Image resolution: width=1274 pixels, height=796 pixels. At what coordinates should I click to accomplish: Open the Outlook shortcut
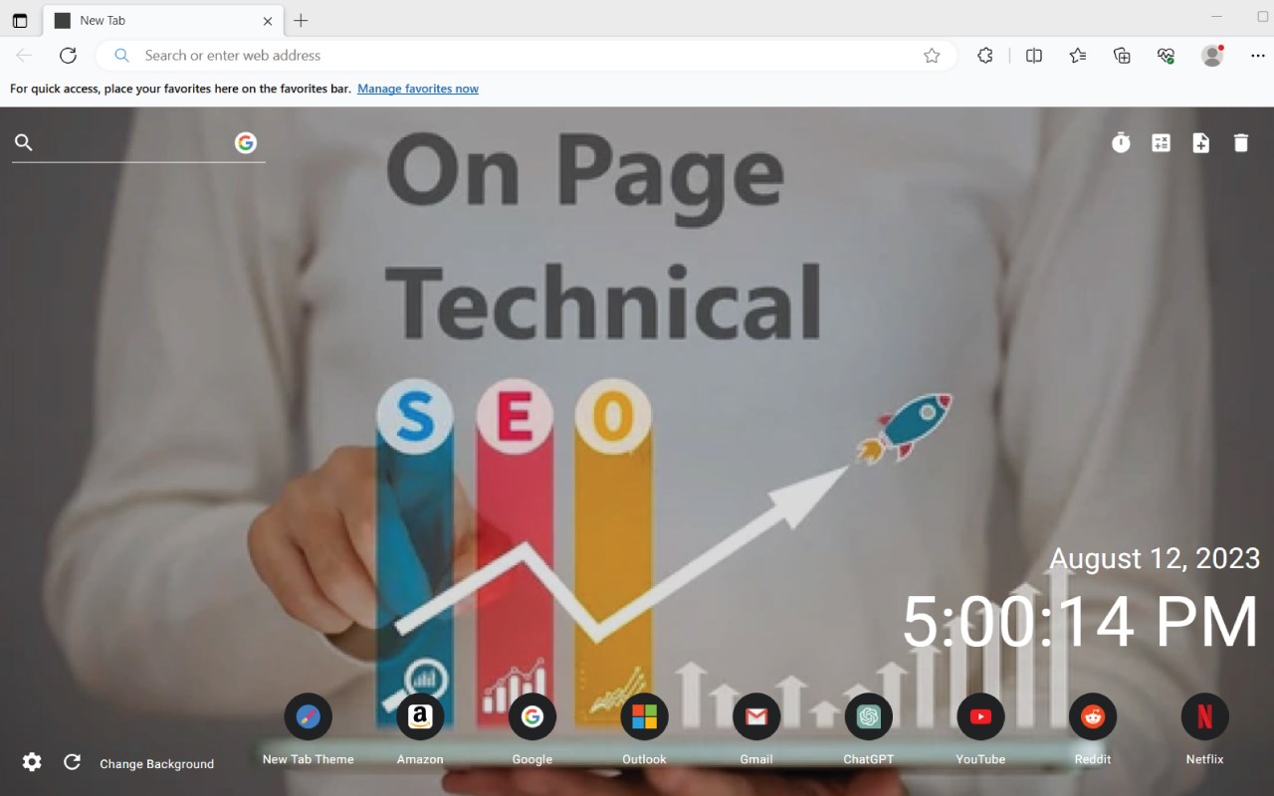(644, 716)
